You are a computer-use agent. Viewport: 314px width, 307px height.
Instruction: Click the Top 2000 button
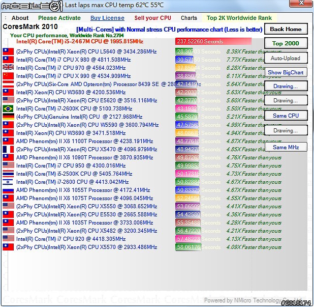coord(286,43)
